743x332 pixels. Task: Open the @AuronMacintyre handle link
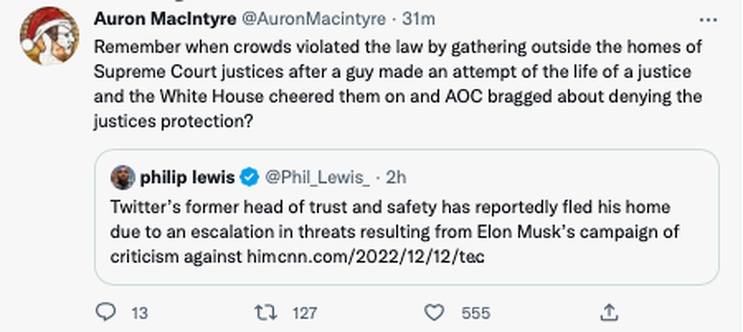(313, 19)
